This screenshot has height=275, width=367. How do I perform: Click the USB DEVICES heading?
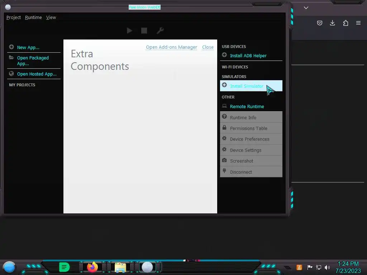[x=234, y=47]
